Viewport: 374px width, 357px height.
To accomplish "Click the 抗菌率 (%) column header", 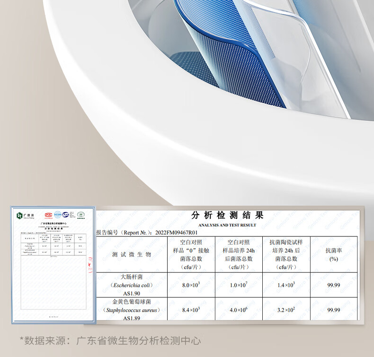I will 333,254.
